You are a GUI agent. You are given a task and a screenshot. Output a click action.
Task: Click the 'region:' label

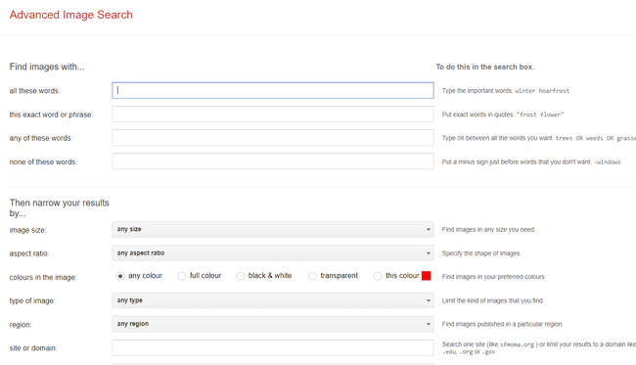21,325
